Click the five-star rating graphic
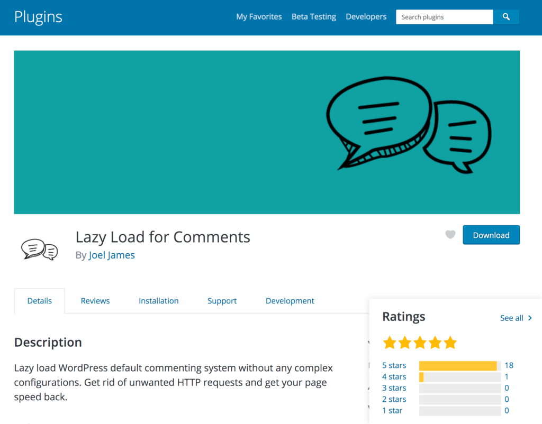542x424 pixels. [x=420, y=343]
